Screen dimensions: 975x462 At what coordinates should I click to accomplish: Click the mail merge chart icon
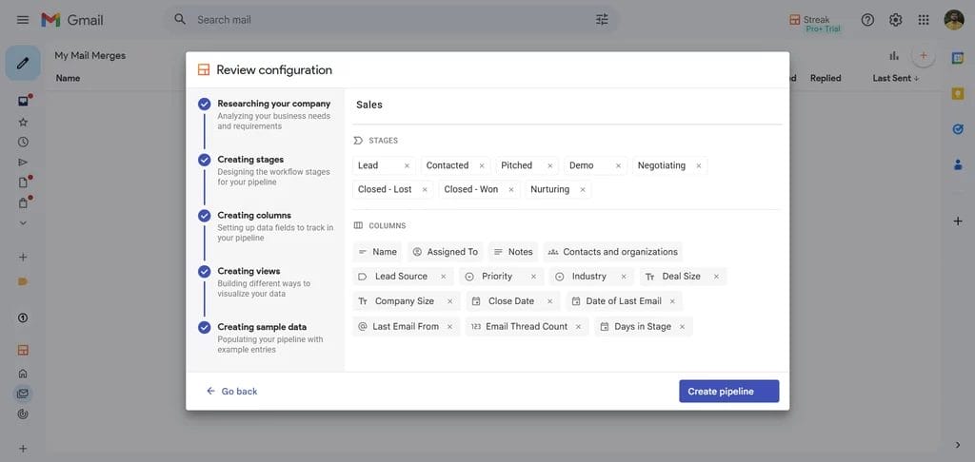click(894, 56)
